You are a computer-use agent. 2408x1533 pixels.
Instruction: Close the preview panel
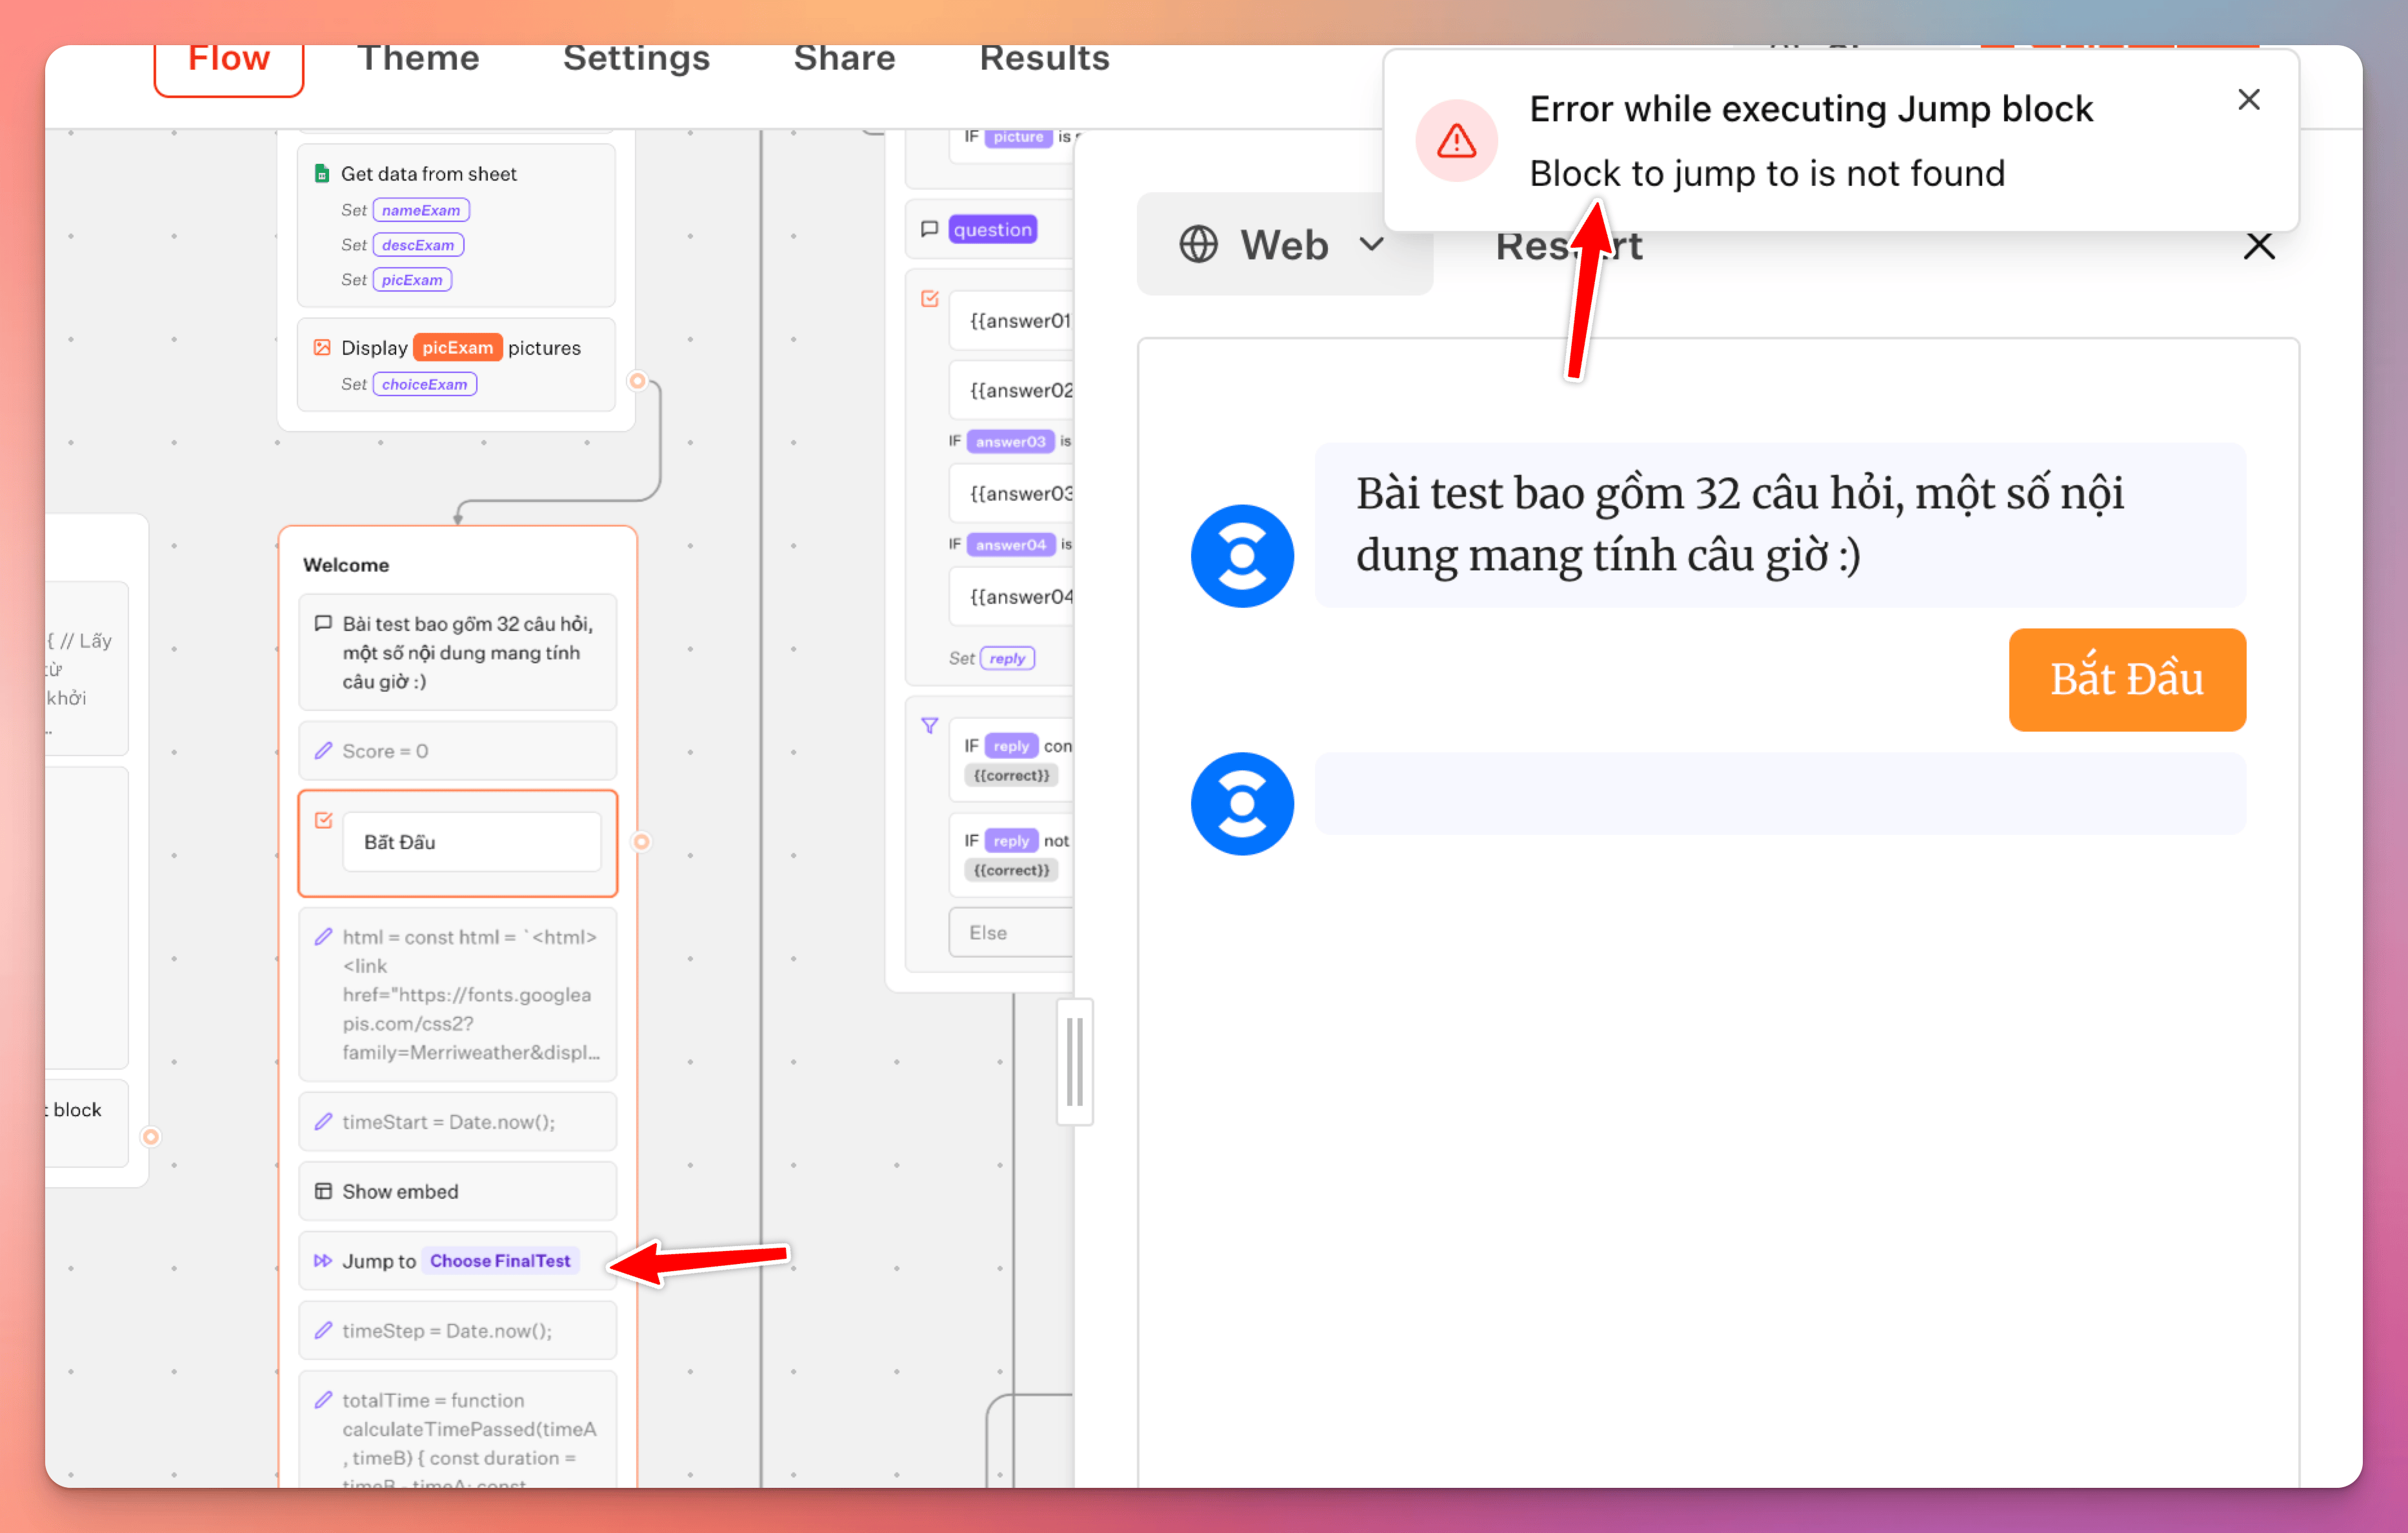[2258, 246]
